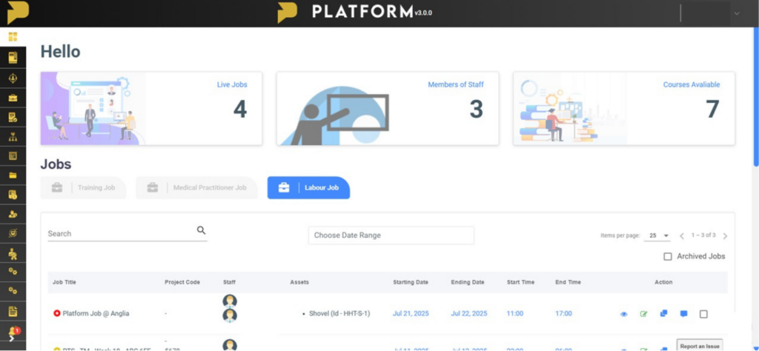The image size is (759, 351).
Task: View Platform Job @ Anglia via eye icon
Action: [623, 314]
